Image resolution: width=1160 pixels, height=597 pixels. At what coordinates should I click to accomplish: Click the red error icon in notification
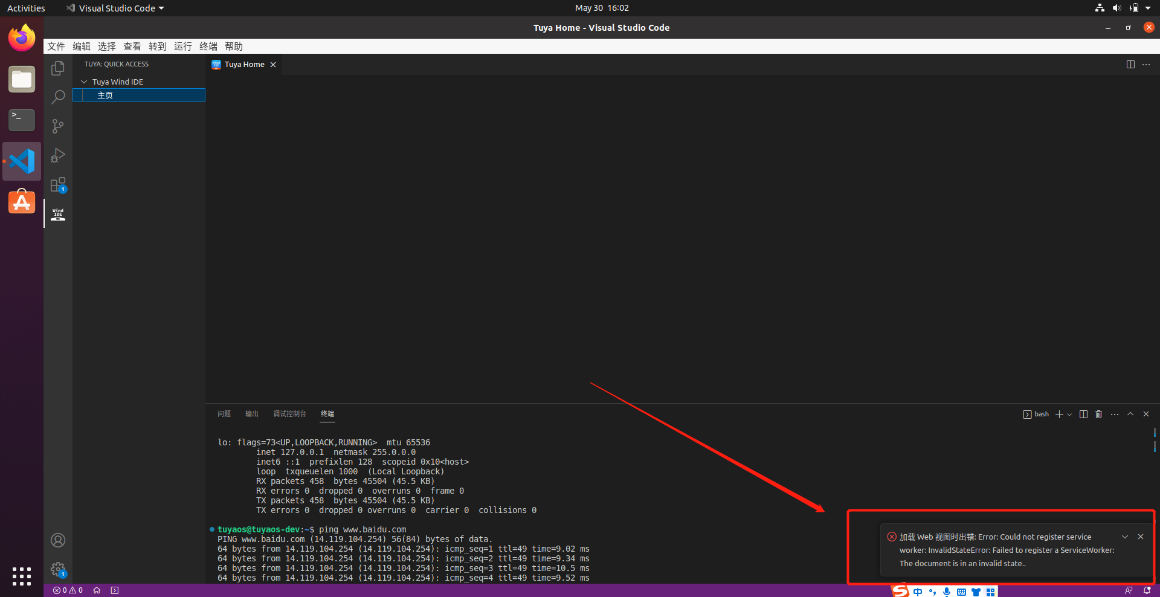pyautogui.click(x=892, y=537)
